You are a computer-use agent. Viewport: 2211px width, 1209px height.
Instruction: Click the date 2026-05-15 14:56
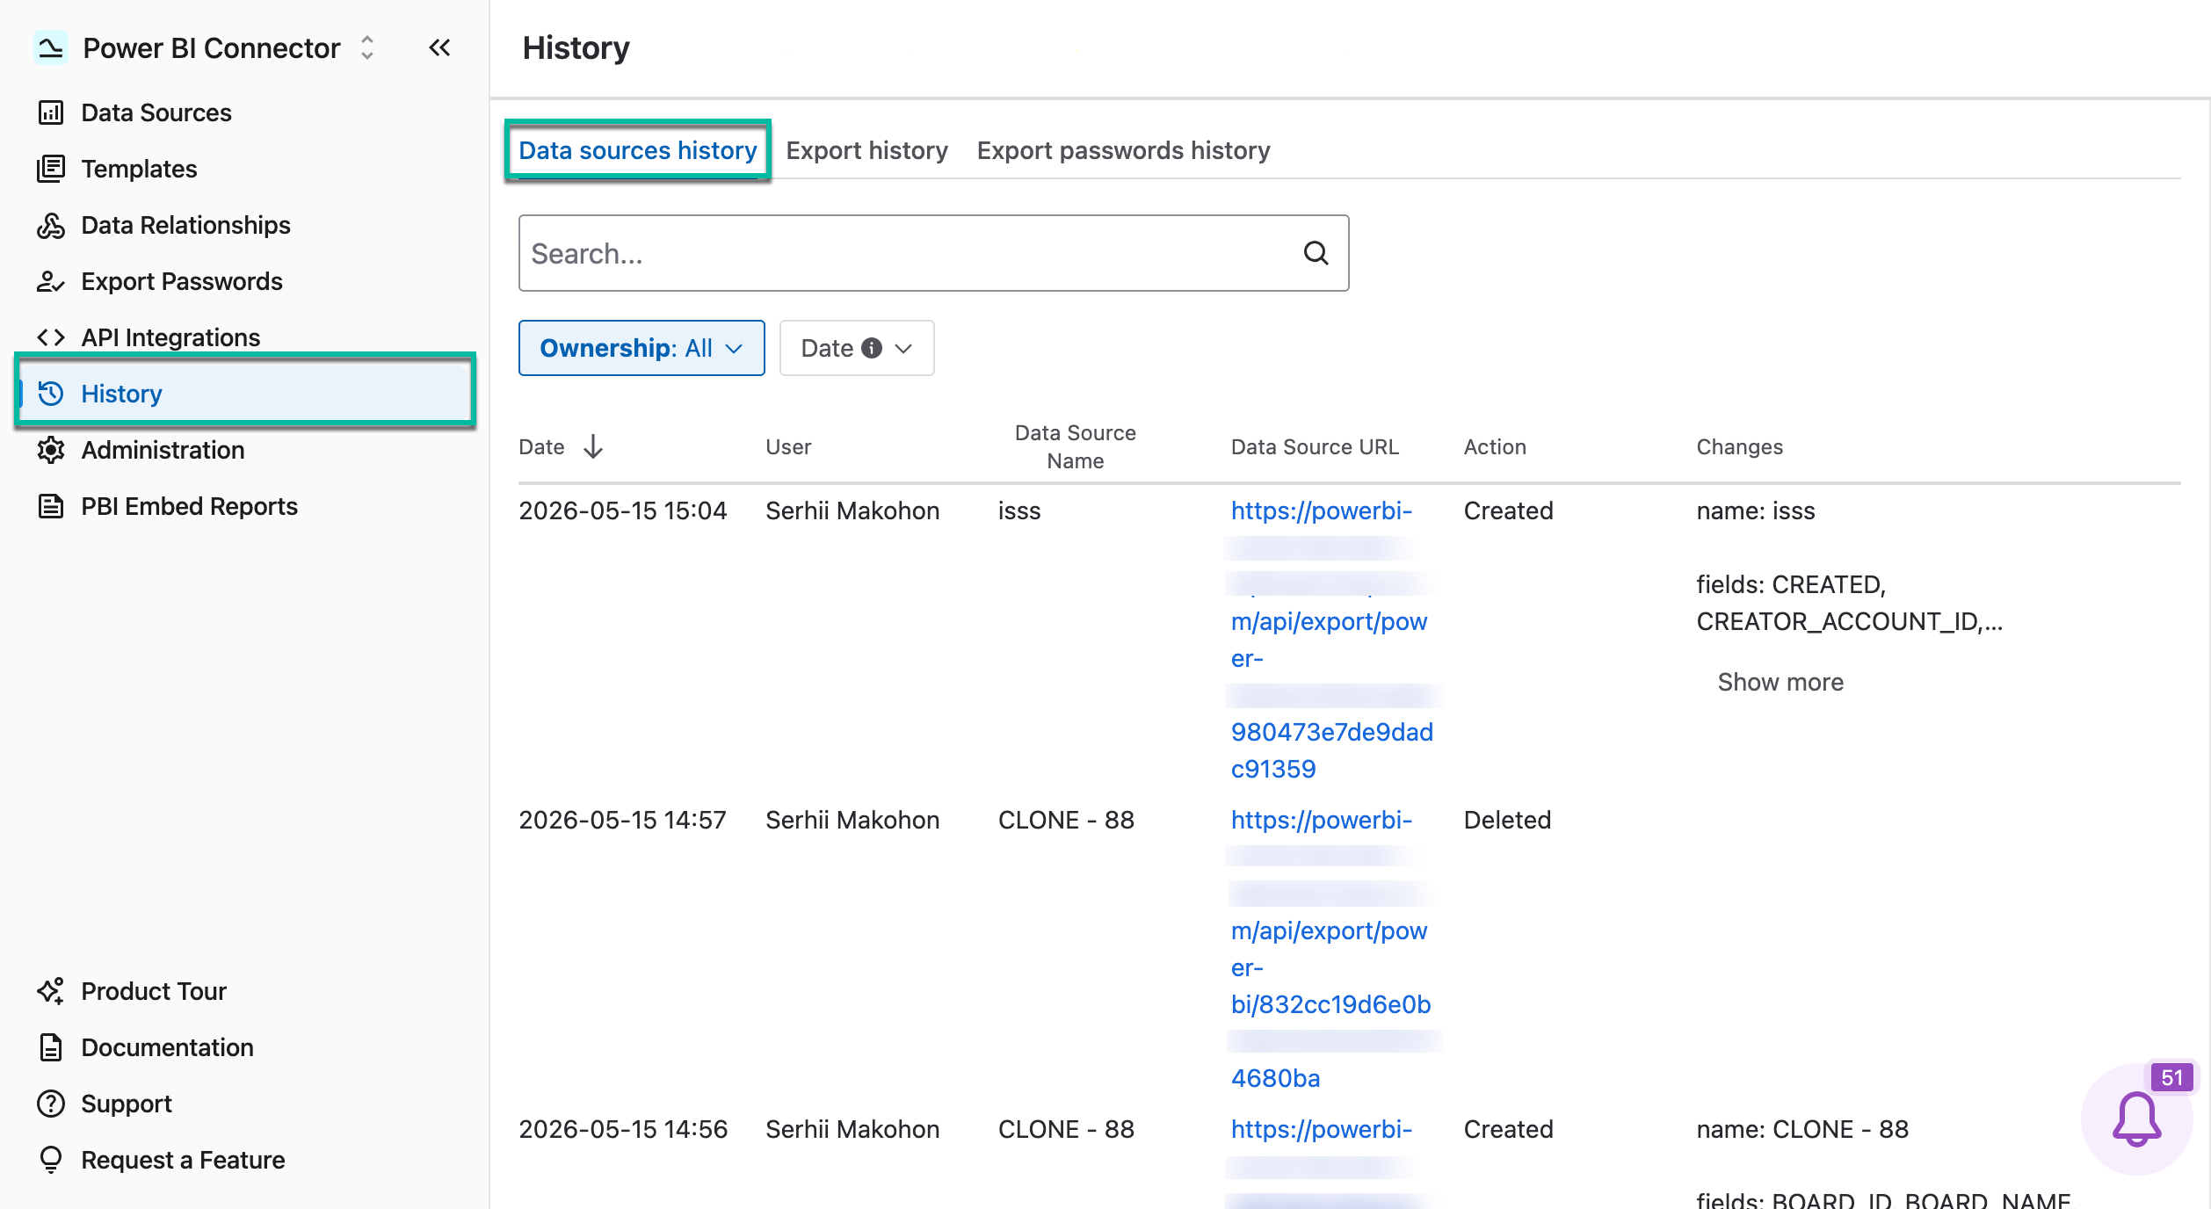622,1129
